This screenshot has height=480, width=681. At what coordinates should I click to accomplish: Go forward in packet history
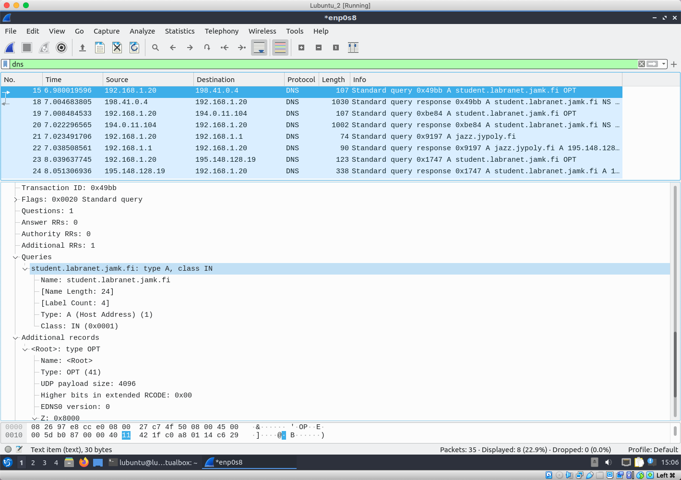click(190, 48)
